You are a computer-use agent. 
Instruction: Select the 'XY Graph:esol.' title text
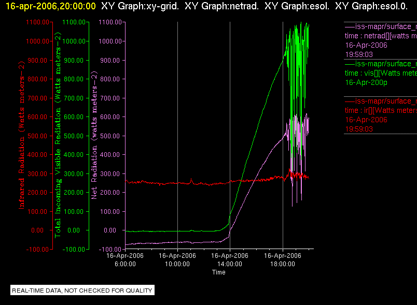(x=297, y=6)
